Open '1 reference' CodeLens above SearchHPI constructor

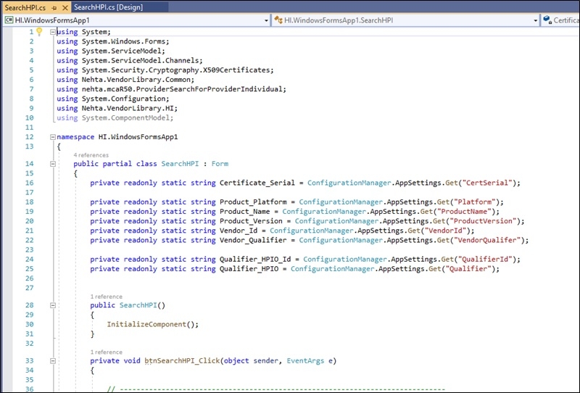106,297
